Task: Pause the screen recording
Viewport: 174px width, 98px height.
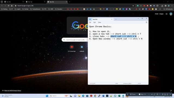Action: pyautogui.click(x=133, y=94)
